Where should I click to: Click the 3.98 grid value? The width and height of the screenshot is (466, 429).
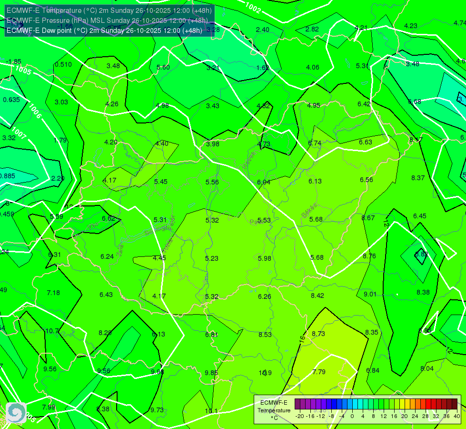[213, 144]
